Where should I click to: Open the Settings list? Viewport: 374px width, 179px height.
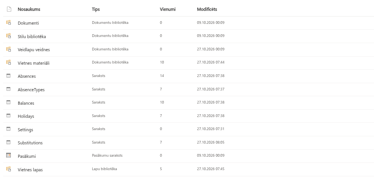[x=25, y=130]
